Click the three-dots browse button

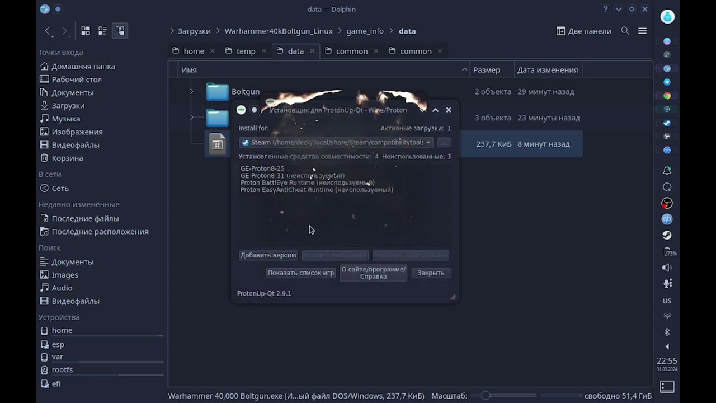point(443,142)
